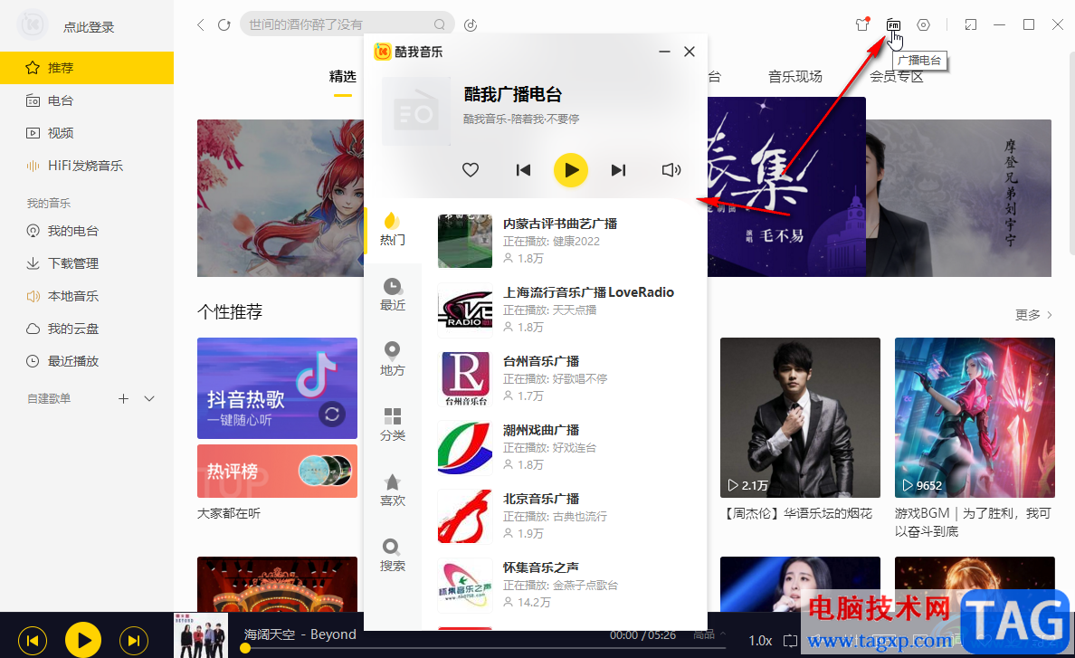Change the 1.0x playback speed
The image size is (1075, 658).
(759, 640)
